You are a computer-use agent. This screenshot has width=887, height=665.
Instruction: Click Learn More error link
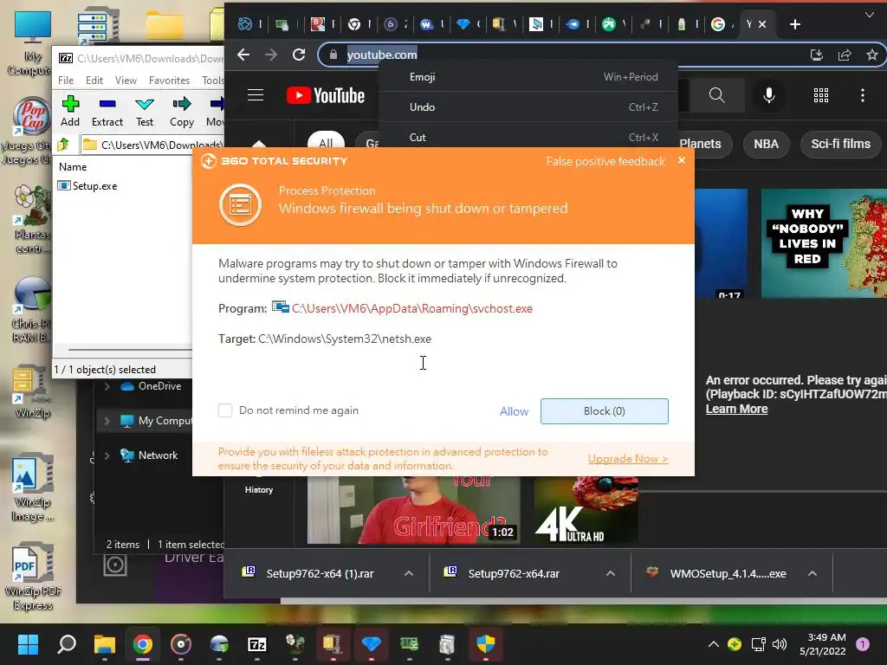coord(736,409)
